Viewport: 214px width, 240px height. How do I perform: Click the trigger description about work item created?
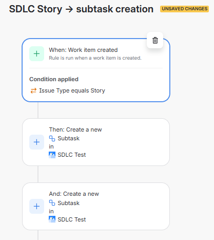click(95, 58)
